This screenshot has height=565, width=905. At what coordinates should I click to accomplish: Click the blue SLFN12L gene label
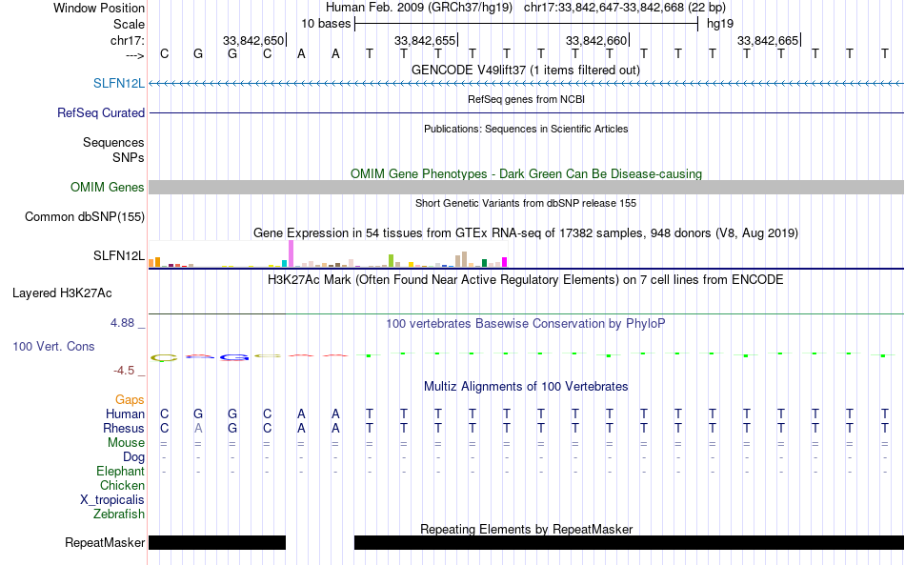(119, 83)
